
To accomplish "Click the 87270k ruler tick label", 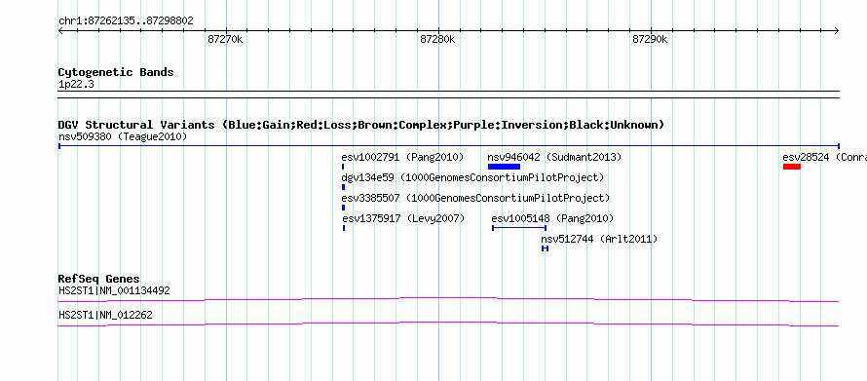I will [x=225, y=40].
